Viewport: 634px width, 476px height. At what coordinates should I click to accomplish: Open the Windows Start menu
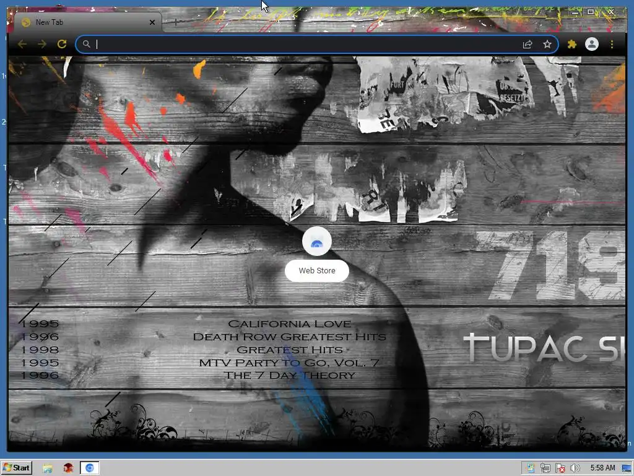click(16, 468)
